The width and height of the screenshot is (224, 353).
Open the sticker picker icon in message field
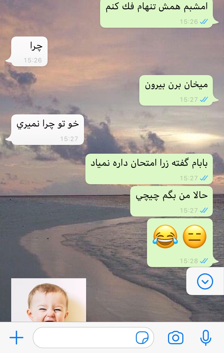(x=142, y=338)
